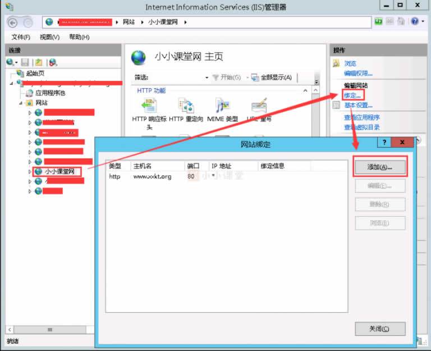Open the HTTP 响应标头 feature icon
Screen dimensions: 431x351
149,106
